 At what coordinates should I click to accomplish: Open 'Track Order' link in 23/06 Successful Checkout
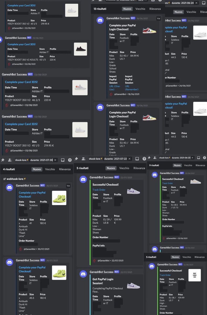(168, 183)
